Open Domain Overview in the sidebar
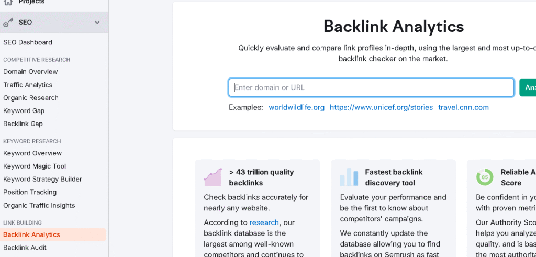 30,72
